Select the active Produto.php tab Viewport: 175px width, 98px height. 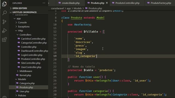pyautogui.click(x=97, y=3)
